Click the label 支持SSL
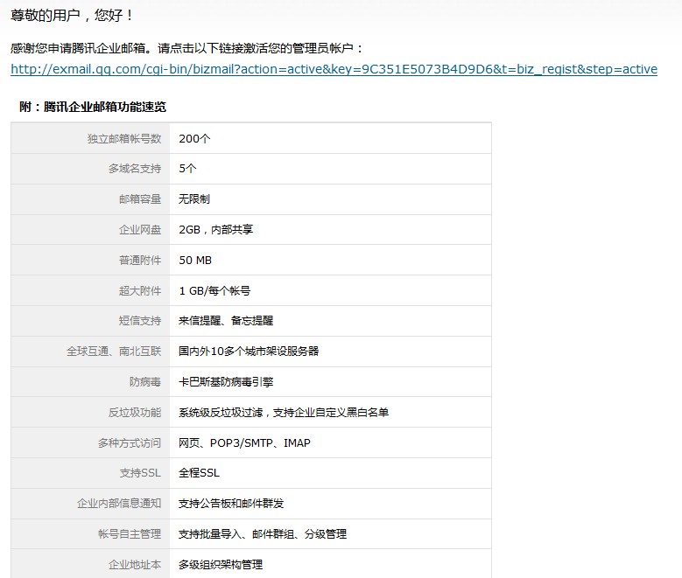 (140, 473)
